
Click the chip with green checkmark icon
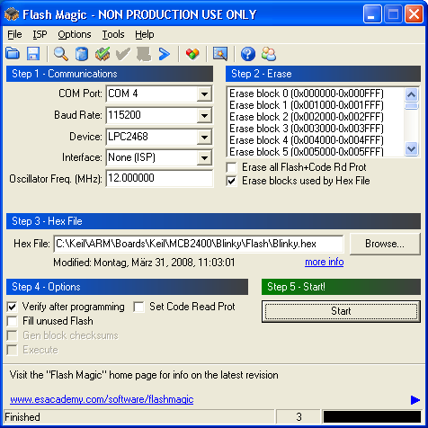click(103, 54)
